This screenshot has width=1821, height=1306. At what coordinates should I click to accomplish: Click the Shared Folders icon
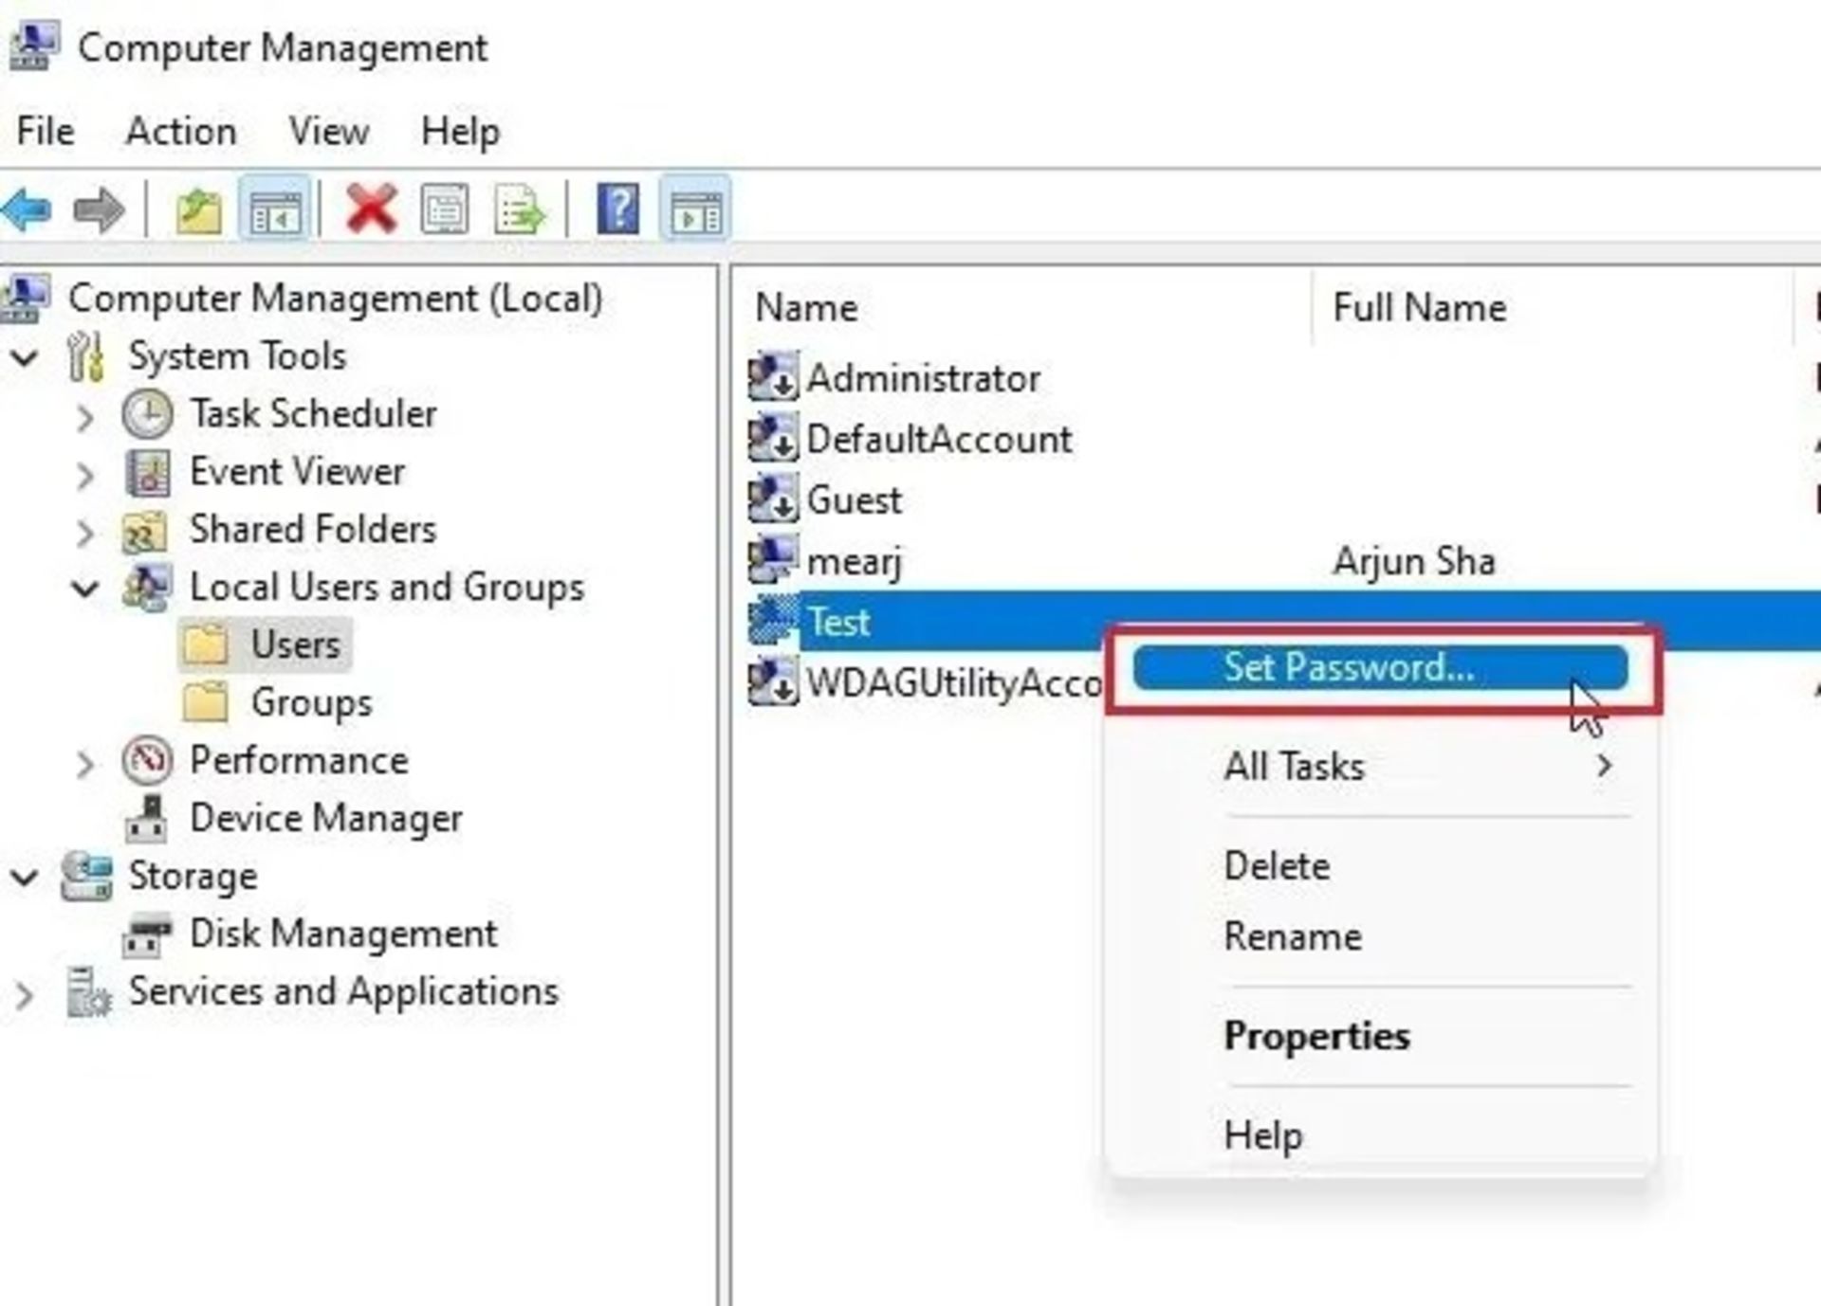coord(145,531)
